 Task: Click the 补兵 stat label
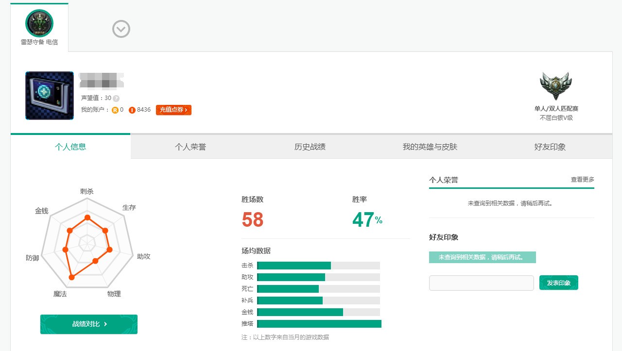coord(247,301)
